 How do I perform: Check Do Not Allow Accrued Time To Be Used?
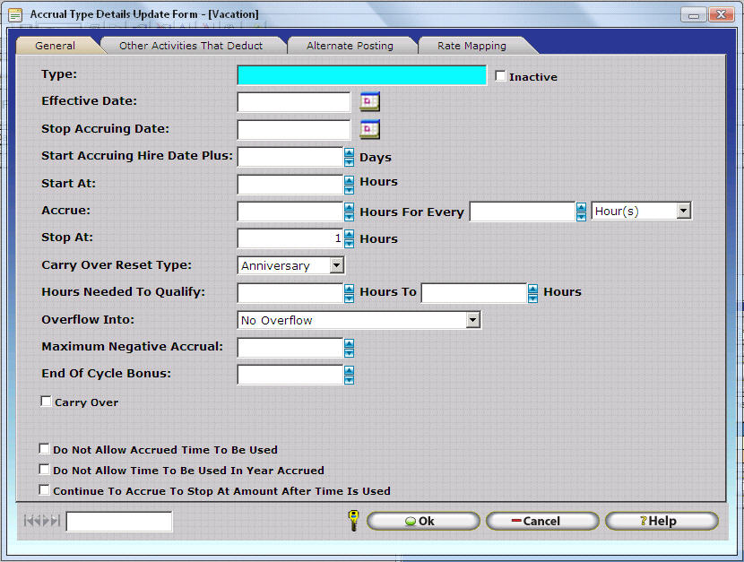(45, 449)
